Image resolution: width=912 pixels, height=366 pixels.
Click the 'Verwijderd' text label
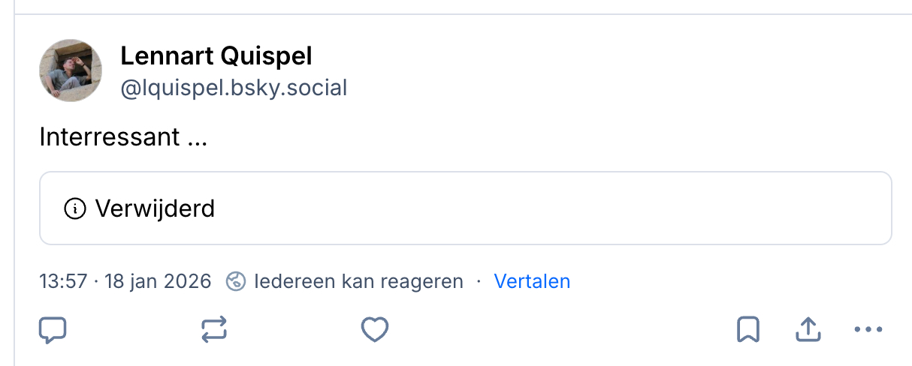click(x=155, y=208)
